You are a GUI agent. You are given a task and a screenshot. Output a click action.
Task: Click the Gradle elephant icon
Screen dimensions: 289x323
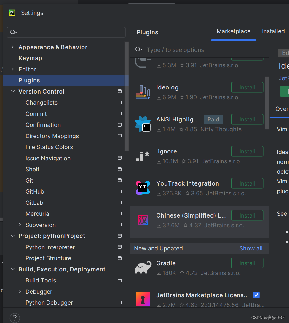click(x=143, y=267)
